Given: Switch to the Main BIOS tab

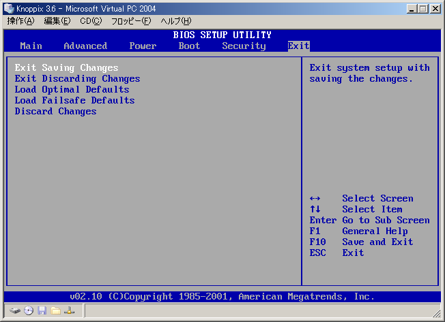Looking at the screenshot, I should click(31, 46).
